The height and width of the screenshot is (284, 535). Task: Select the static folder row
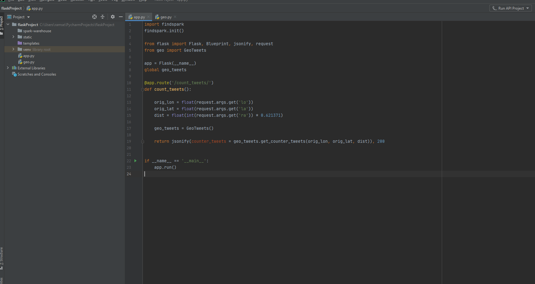point(64,37)
